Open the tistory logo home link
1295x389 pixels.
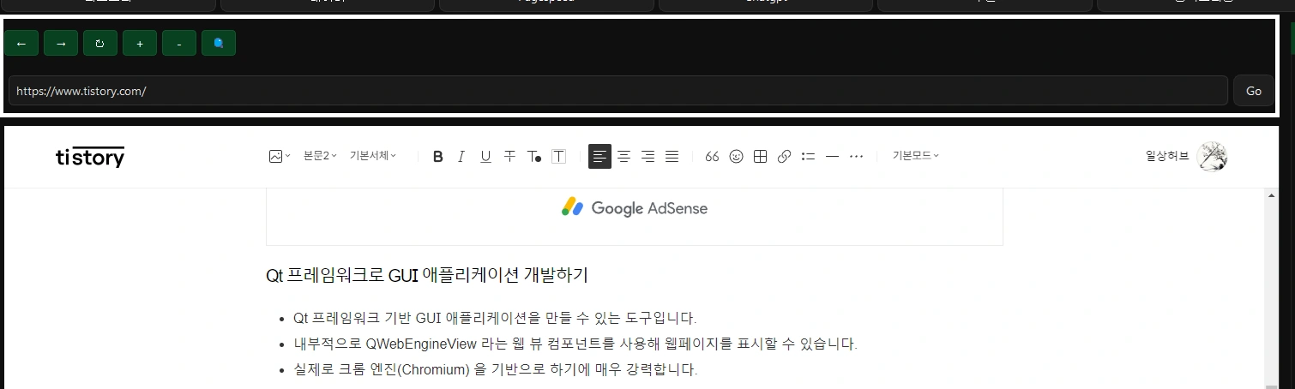(90, 157)
